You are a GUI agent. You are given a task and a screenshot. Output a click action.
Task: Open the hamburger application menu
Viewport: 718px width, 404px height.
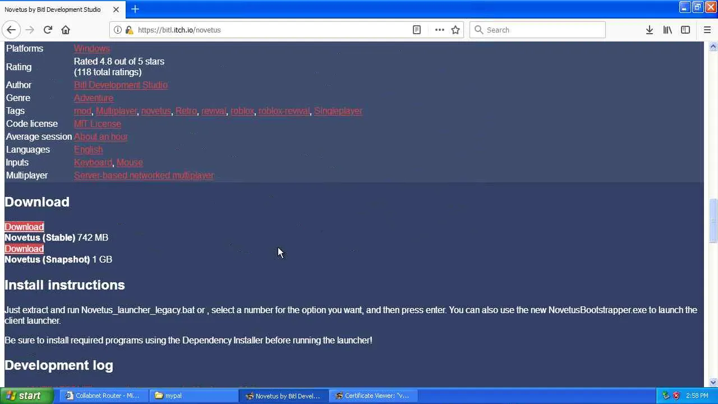coord(707,30)
